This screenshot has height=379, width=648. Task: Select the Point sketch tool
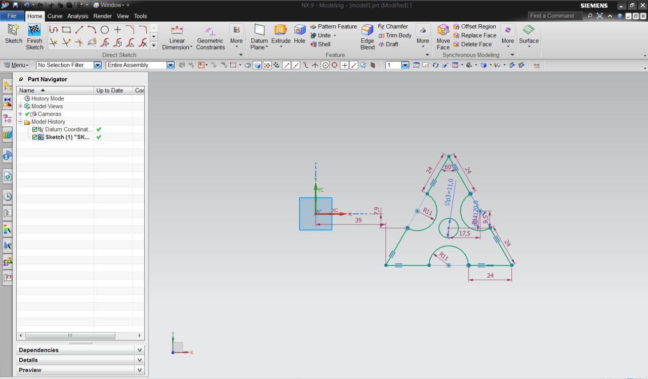[x=117, y=30]
